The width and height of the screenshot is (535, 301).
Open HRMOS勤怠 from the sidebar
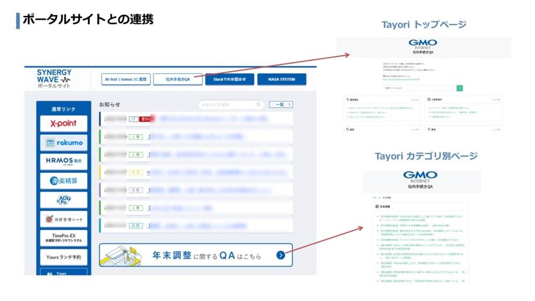(64, 161)
